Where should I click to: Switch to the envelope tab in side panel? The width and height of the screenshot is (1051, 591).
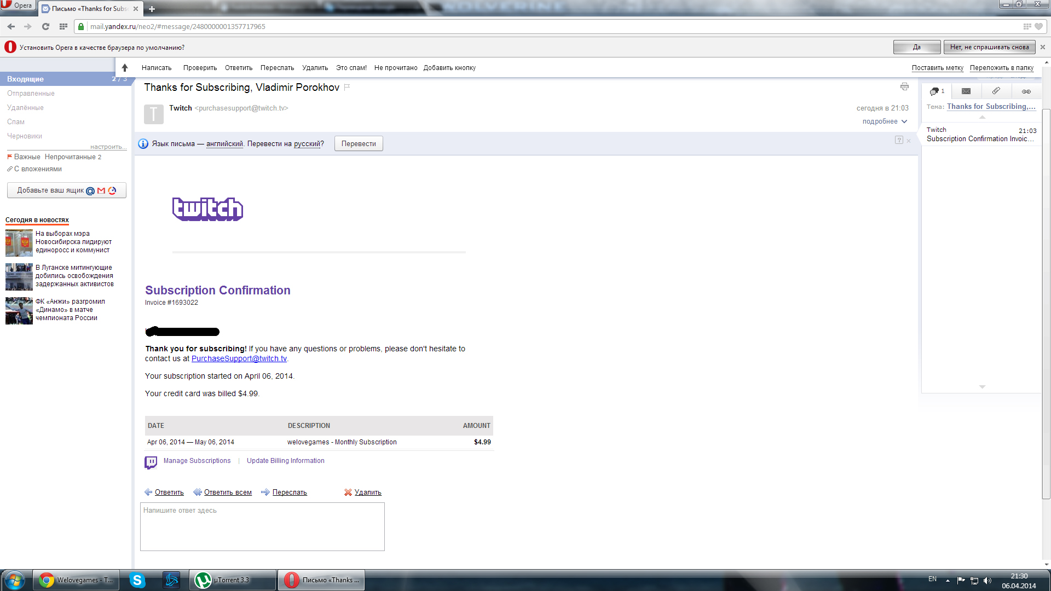point(966,91)
